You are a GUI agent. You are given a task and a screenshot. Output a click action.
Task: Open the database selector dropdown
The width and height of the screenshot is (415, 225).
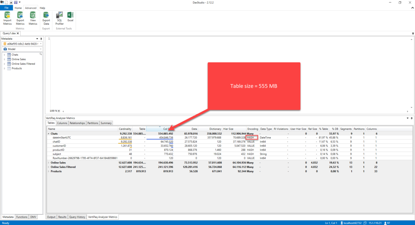41,44
